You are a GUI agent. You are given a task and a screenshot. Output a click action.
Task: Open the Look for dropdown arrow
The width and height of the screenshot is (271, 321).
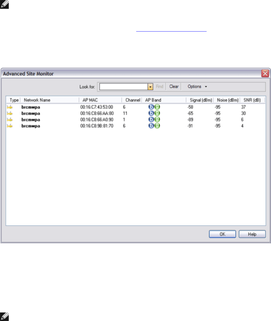pos(150,87)
